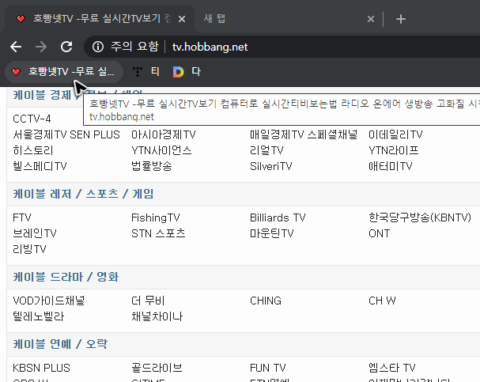Open the 이데일리TV channel
The width and height of the screenshot is (480, 382).
[395, 134]
